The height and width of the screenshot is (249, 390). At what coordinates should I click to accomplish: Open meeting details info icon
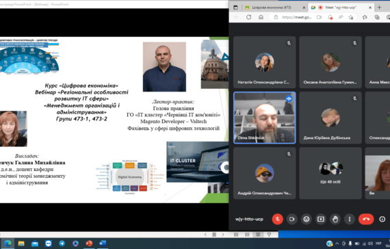pos(382,219)
